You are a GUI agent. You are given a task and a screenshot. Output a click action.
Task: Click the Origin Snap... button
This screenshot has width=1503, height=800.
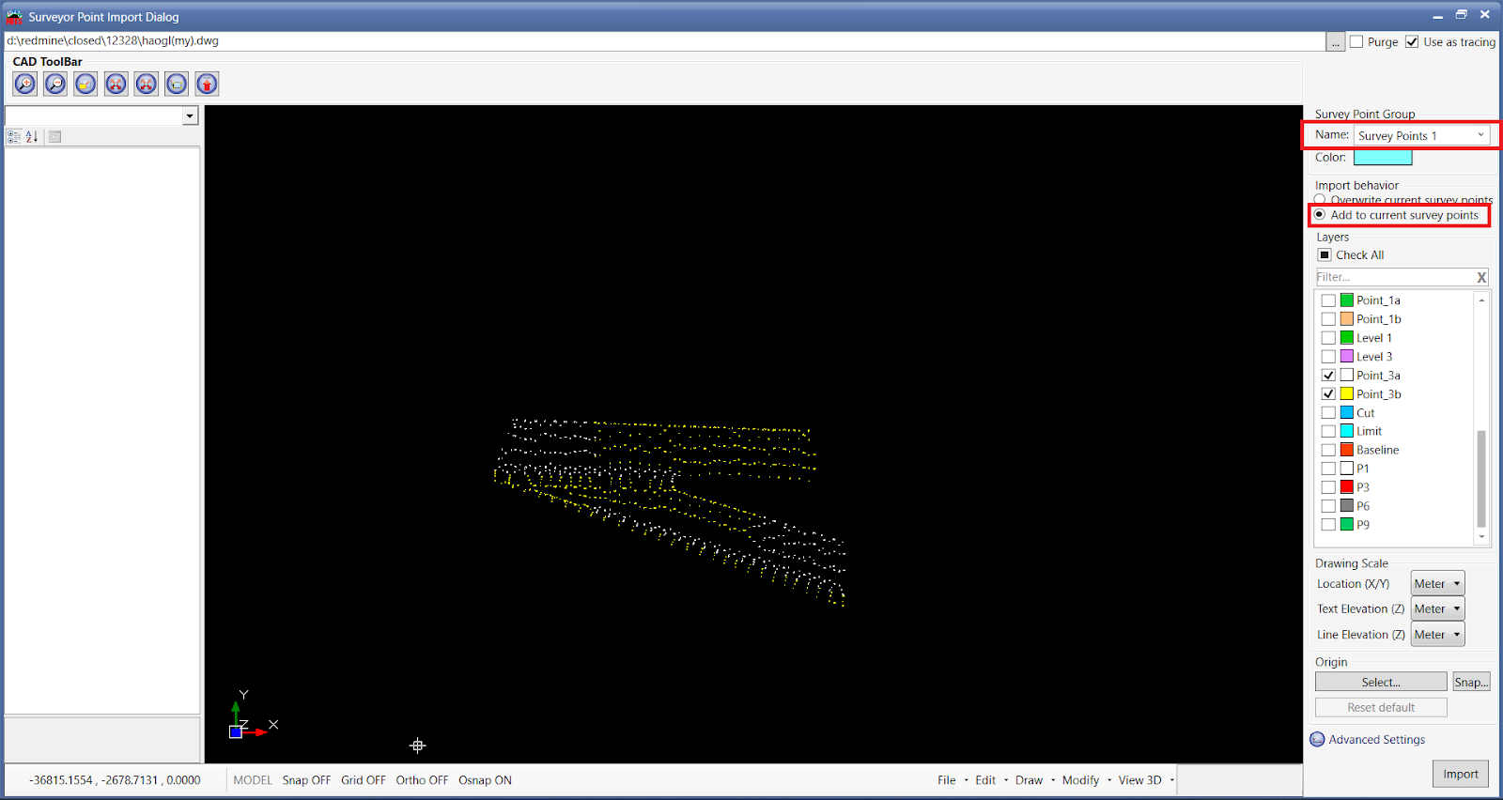click(1471, 682)
